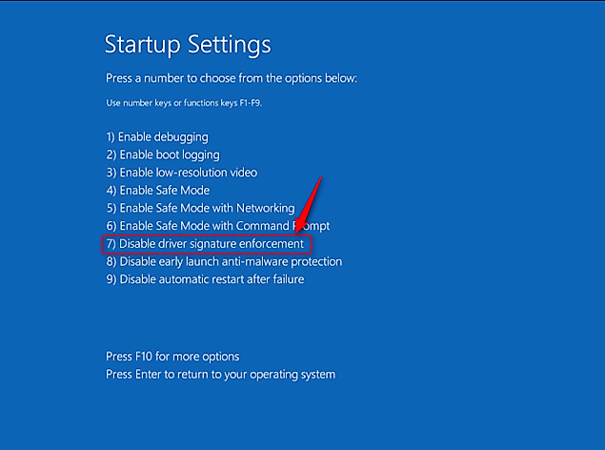Select Safe Mode with Command Prompt

point(217,226)
